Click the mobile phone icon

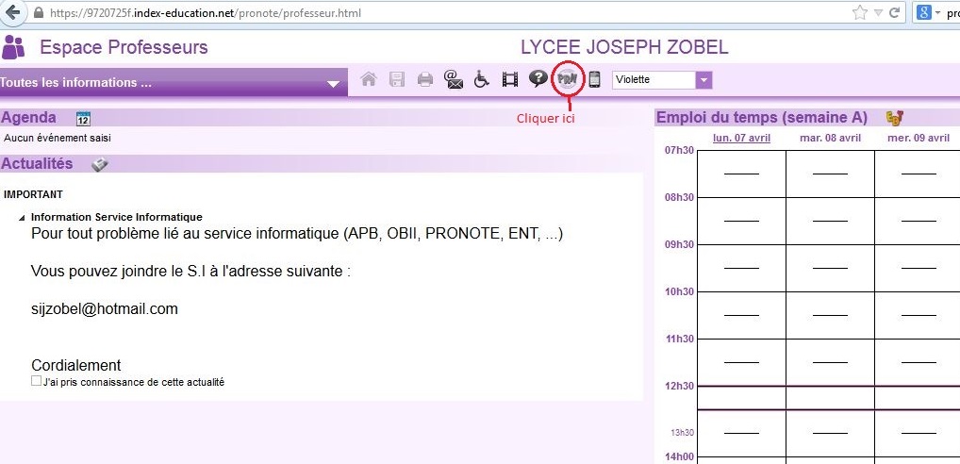point(595,80)
